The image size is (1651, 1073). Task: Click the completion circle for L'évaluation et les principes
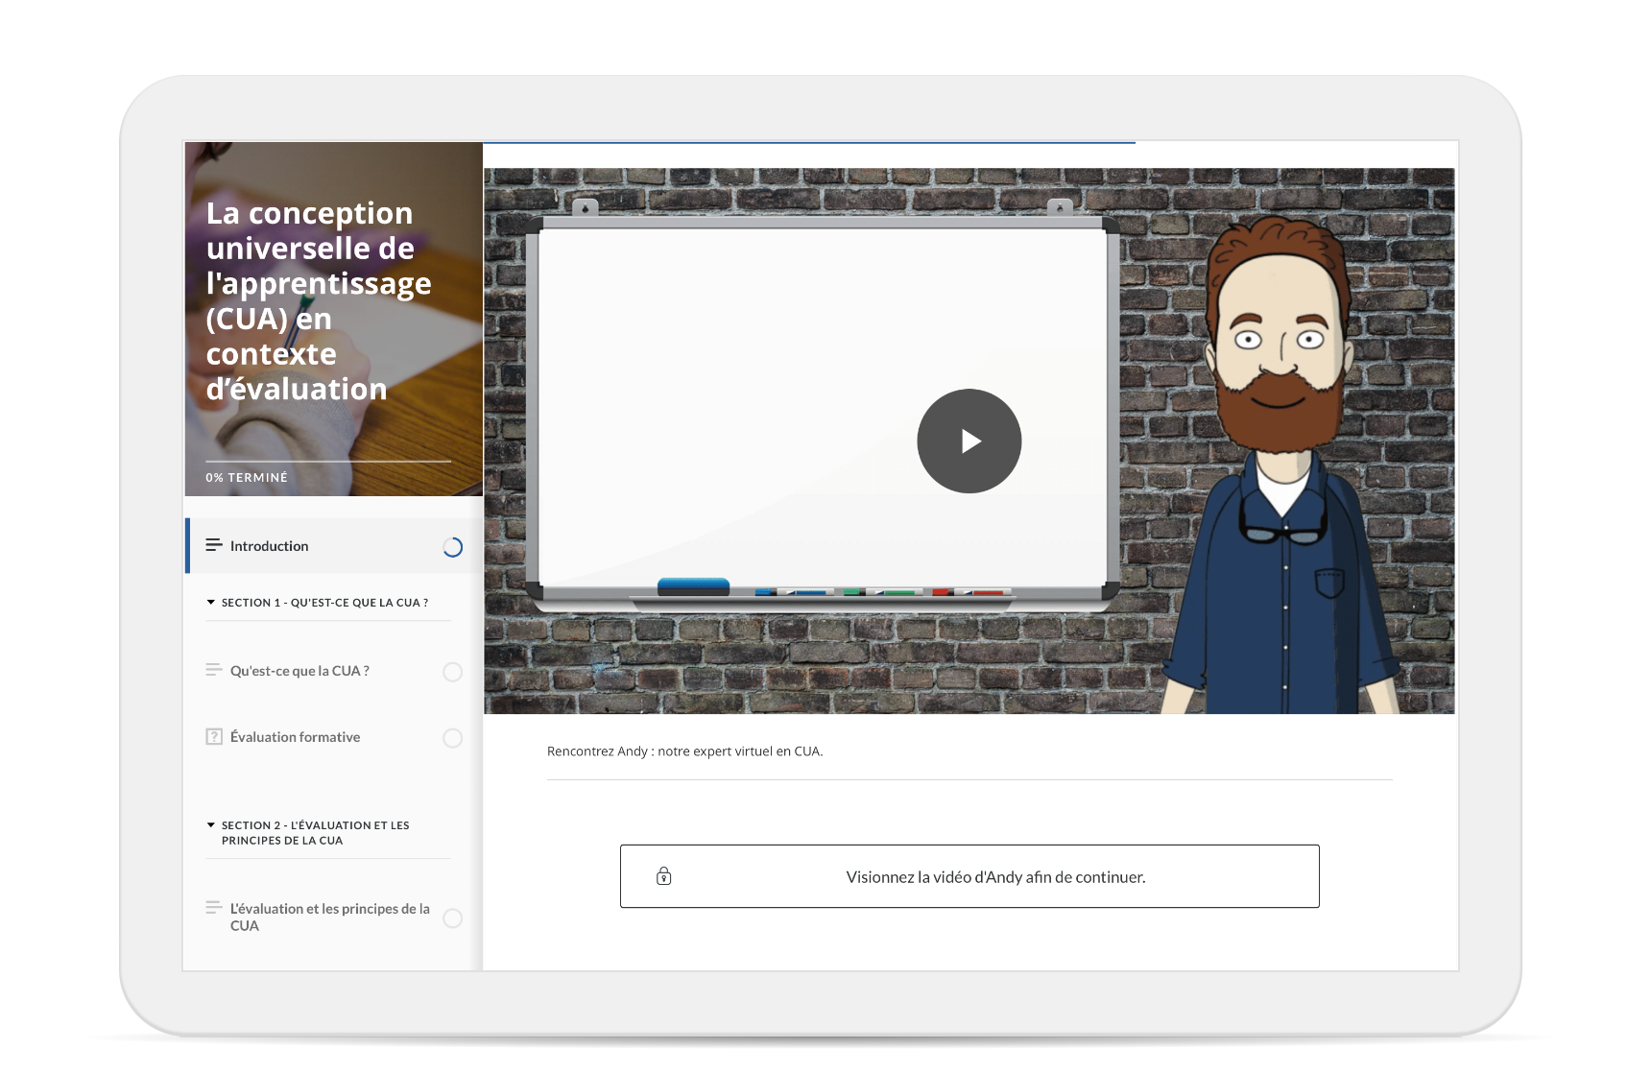point(453,918)
